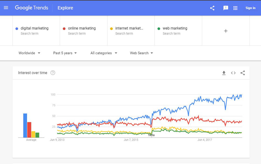This screenshot has height=164, width=261.
Task: Click the Note marker on the chart
Action: click(x=151, y=135)
